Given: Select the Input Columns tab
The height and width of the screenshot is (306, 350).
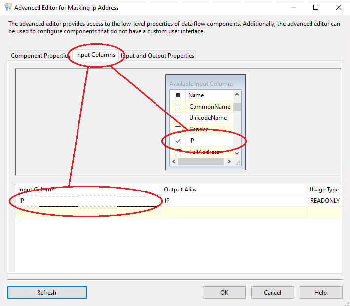Looking at the screenshot, I should click(x=96, y=55).
